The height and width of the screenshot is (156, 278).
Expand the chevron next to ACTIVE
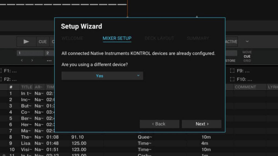[x=247, y=42]
